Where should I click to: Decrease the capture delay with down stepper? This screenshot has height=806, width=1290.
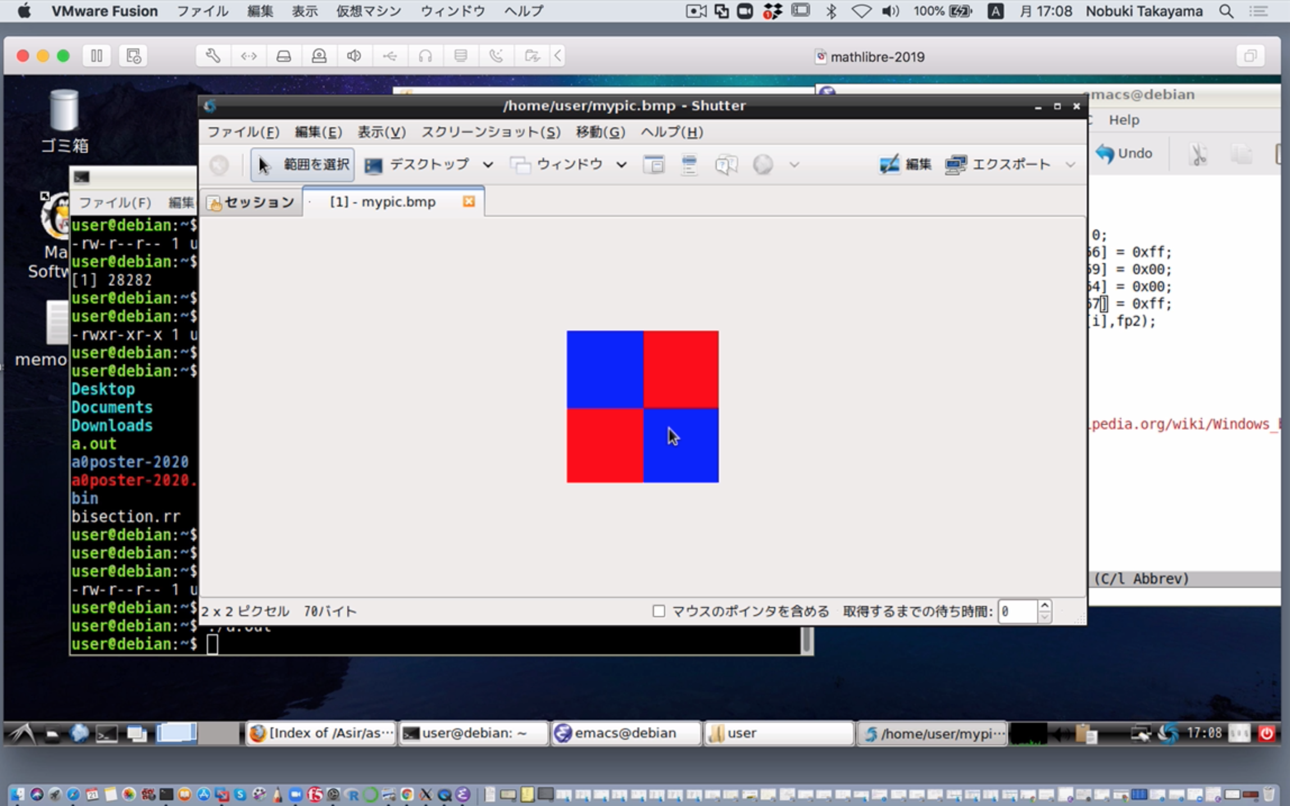(1044, 617)
